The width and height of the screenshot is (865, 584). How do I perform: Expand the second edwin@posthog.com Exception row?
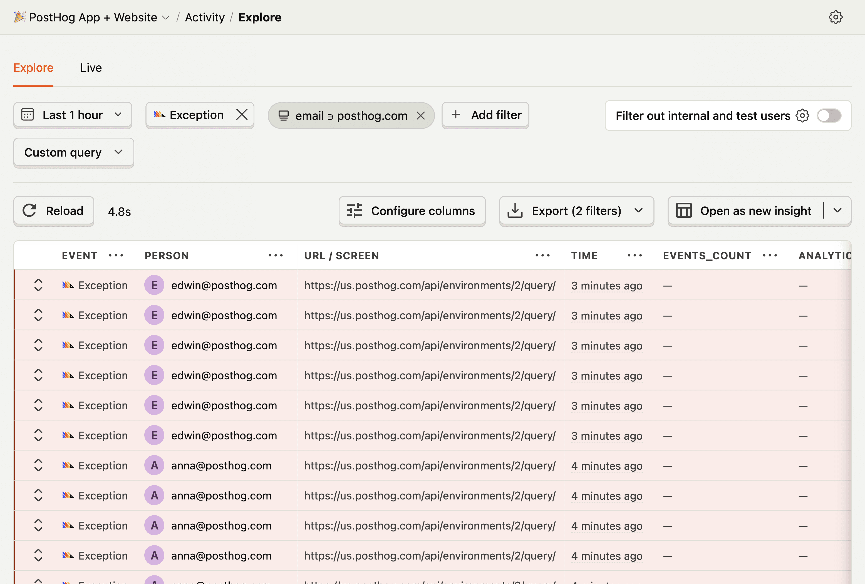point(38,315)
